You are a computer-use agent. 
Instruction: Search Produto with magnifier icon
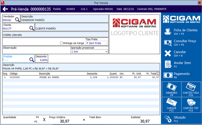click(x=32, y=60)
